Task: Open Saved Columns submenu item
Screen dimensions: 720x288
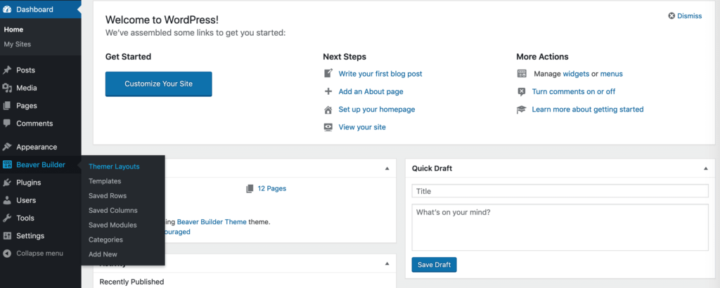Action: (113, 211)
